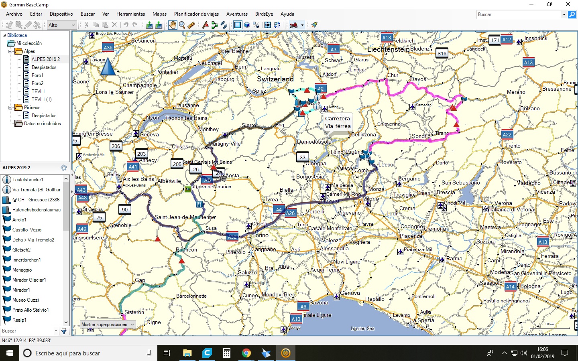Select Datos no incluidos folder
This screenshot has height=361, width=578.
click(x=42, y=124)
